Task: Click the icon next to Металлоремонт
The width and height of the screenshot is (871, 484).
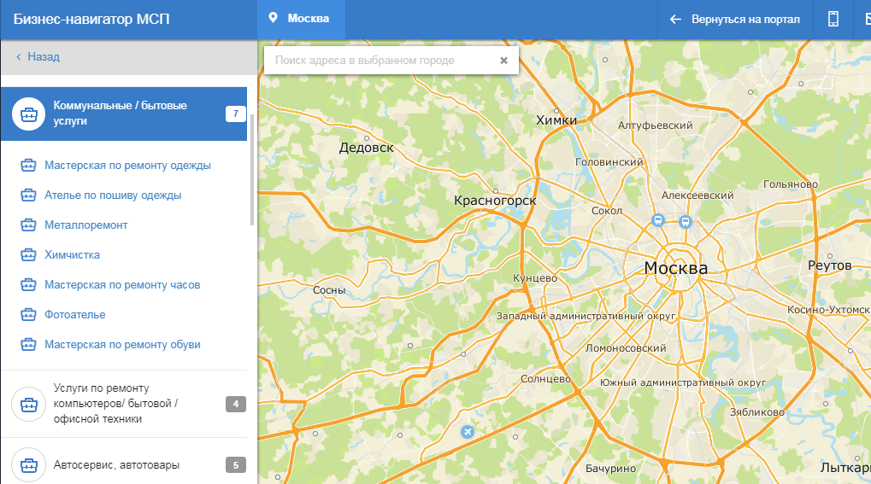Action: coord(28,225)
